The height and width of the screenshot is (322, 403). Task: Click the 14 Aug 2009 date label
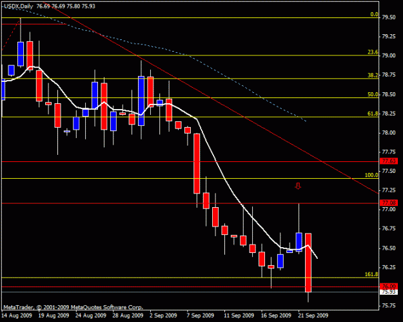coord(17,316)
